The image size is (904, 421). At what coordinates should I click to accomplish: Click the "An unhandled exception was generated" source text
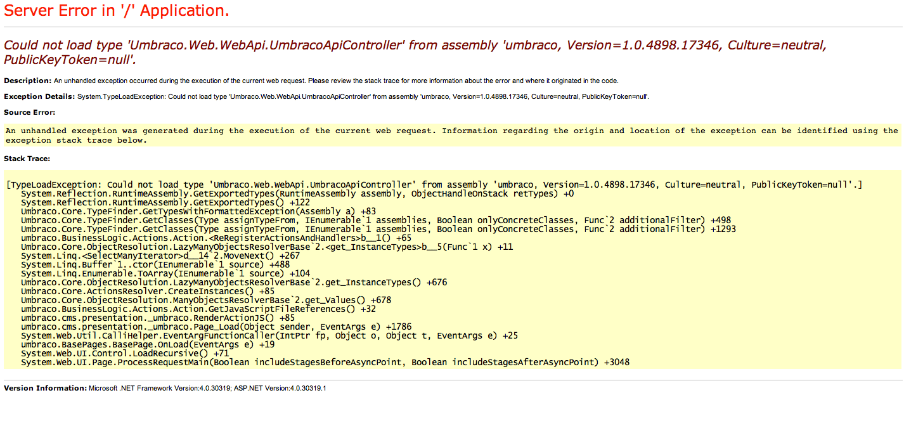[451, 135]
